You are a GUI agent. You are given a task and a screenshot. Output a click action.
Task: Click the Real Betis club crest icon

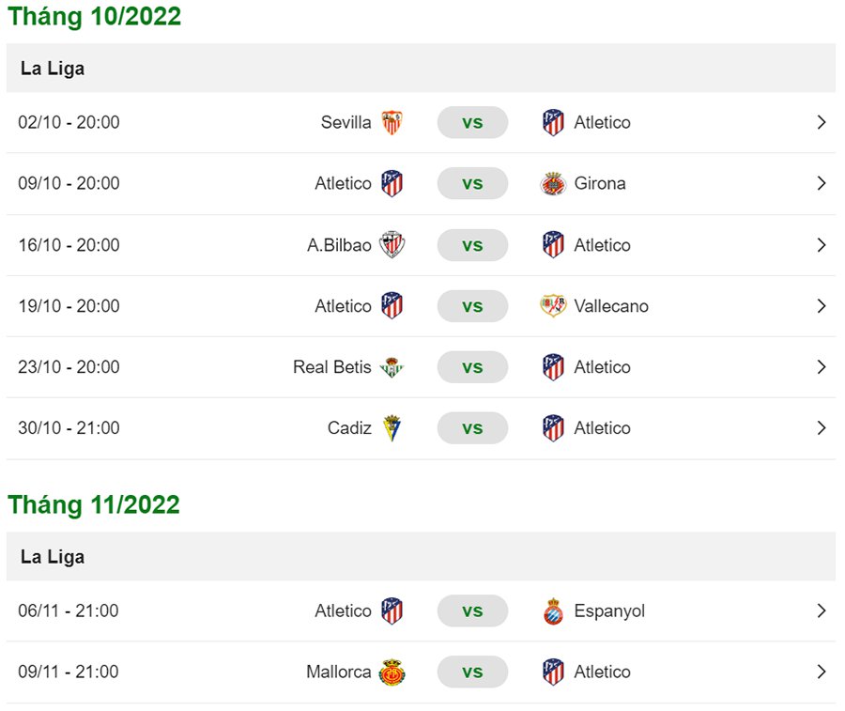coord(392,367)
